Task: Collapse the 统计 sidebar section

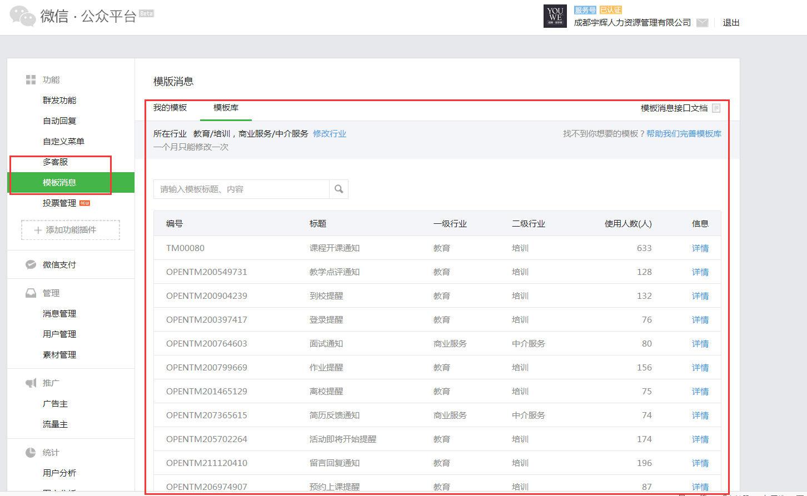Action: pyautogui.click(x=51, y=452)
